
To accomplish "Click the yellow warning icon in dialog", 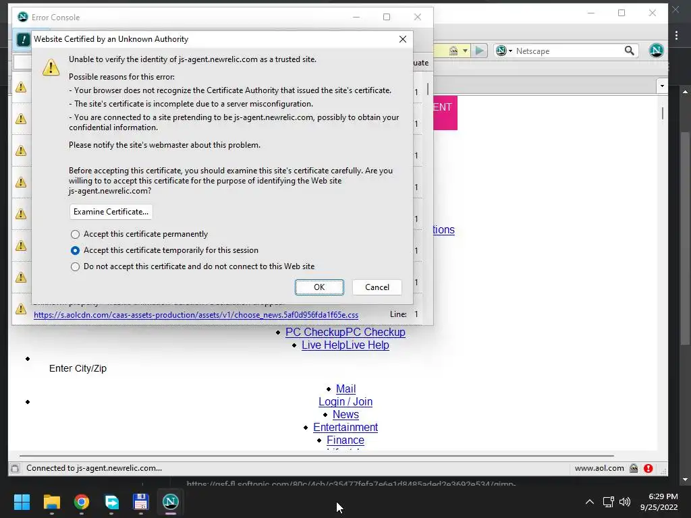I will point(51,67).
